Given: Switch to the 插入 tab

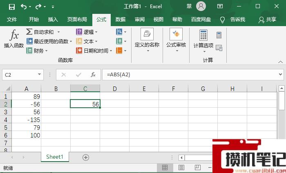Looking at the screenshot, I should click(53, 19).
